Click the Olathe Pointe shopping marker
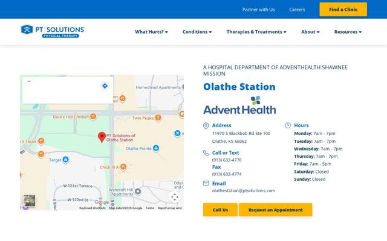This screenshot has width=387, height=241. point(156,148)
